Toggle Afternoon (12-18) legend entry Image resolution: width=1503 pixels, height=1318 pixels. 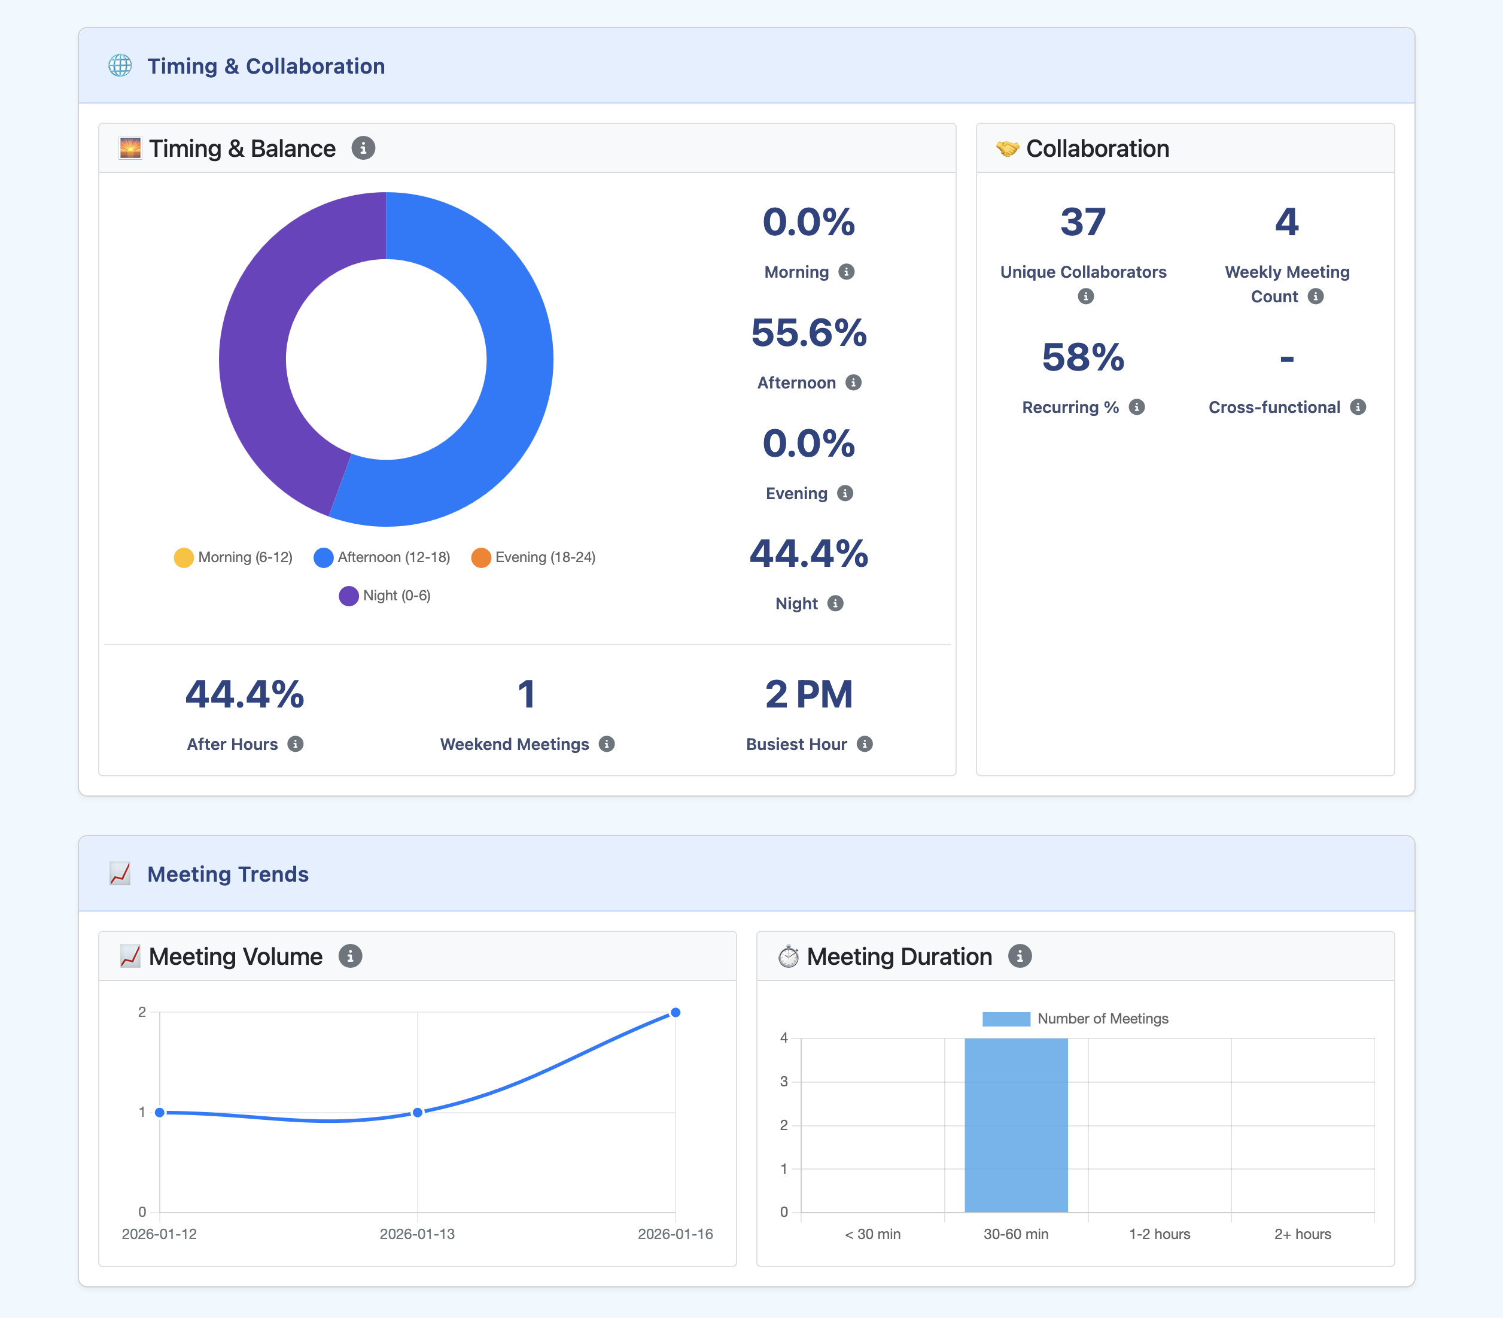tap(382, 557)
